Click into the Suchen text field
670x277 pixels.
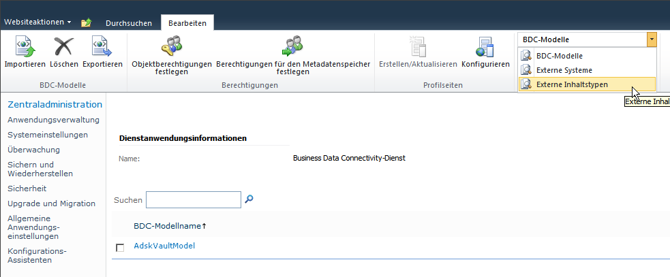tap(194, 199)
